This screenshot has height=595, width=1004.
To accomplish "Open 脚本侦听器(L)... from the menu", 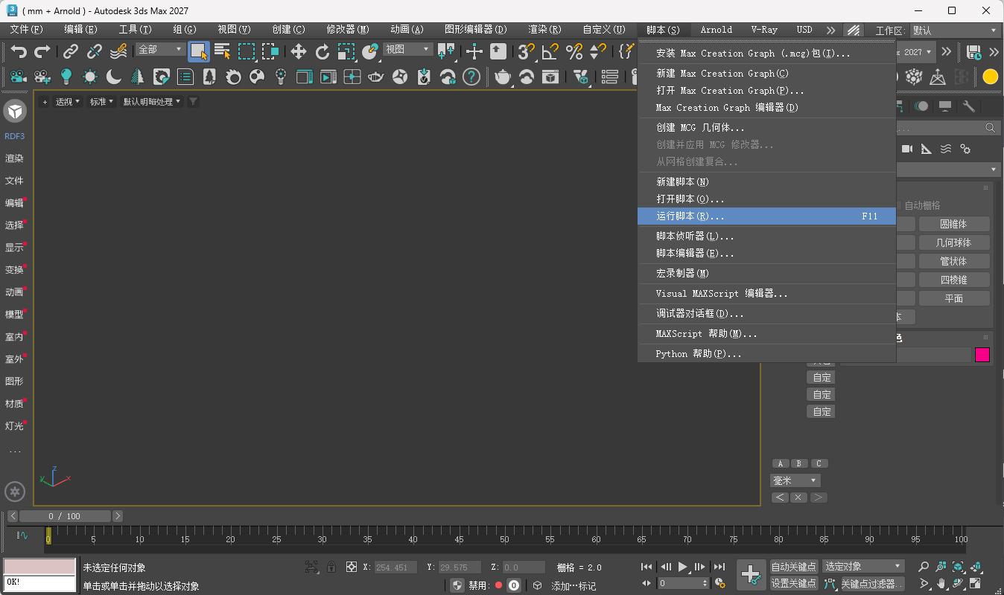I will [766, 237].
